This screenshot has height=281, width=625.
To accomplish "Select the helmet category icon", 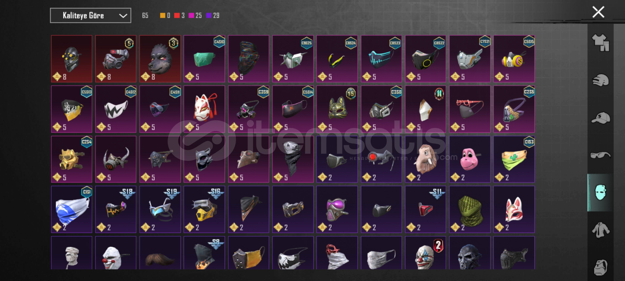I will tap(601, 80).
